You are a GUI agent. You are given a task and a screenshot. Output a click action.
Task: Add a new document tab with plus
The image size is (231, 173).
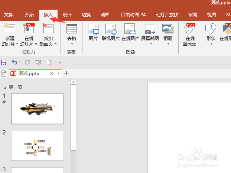tap(66, 73)
